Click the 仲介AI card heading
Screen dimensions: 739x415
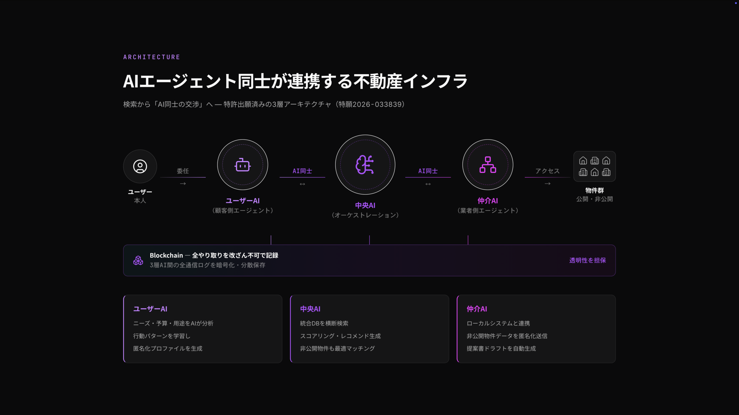[477, 309]
